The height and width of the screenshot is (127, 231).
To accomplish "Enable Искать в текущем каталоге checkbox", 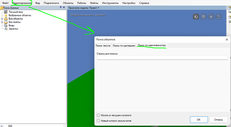I will pos(98,115).
